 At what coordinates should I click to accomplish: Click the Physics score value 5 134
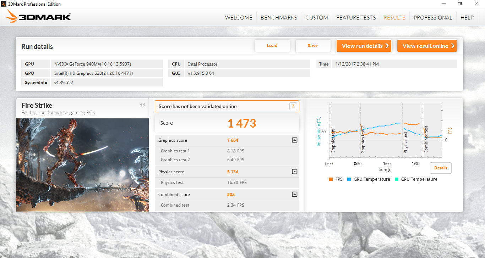[233, 172]
